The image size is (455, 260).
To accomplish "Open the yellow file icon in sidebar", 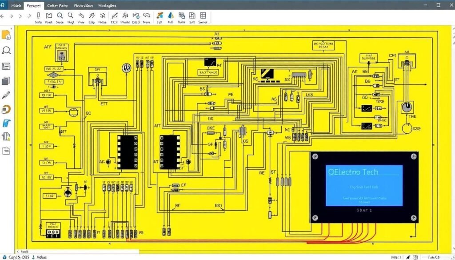I will pyautogui.click(x=6, y=35).
